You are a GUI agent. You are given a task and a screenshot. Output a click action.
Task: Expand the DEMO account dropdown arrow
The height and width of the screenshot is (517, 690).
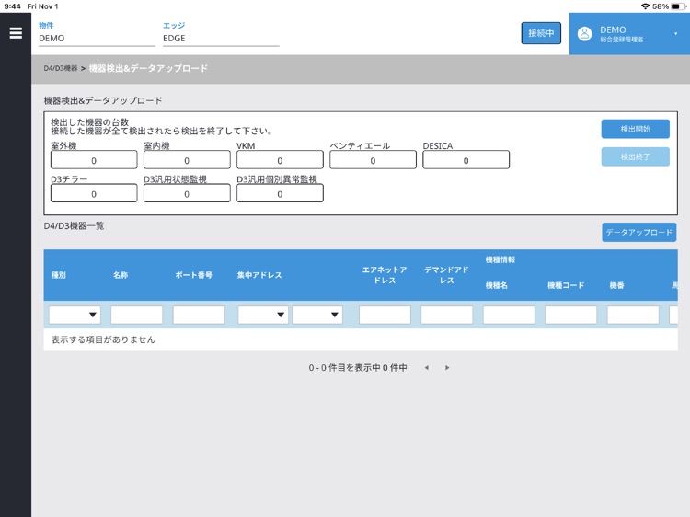675,34
